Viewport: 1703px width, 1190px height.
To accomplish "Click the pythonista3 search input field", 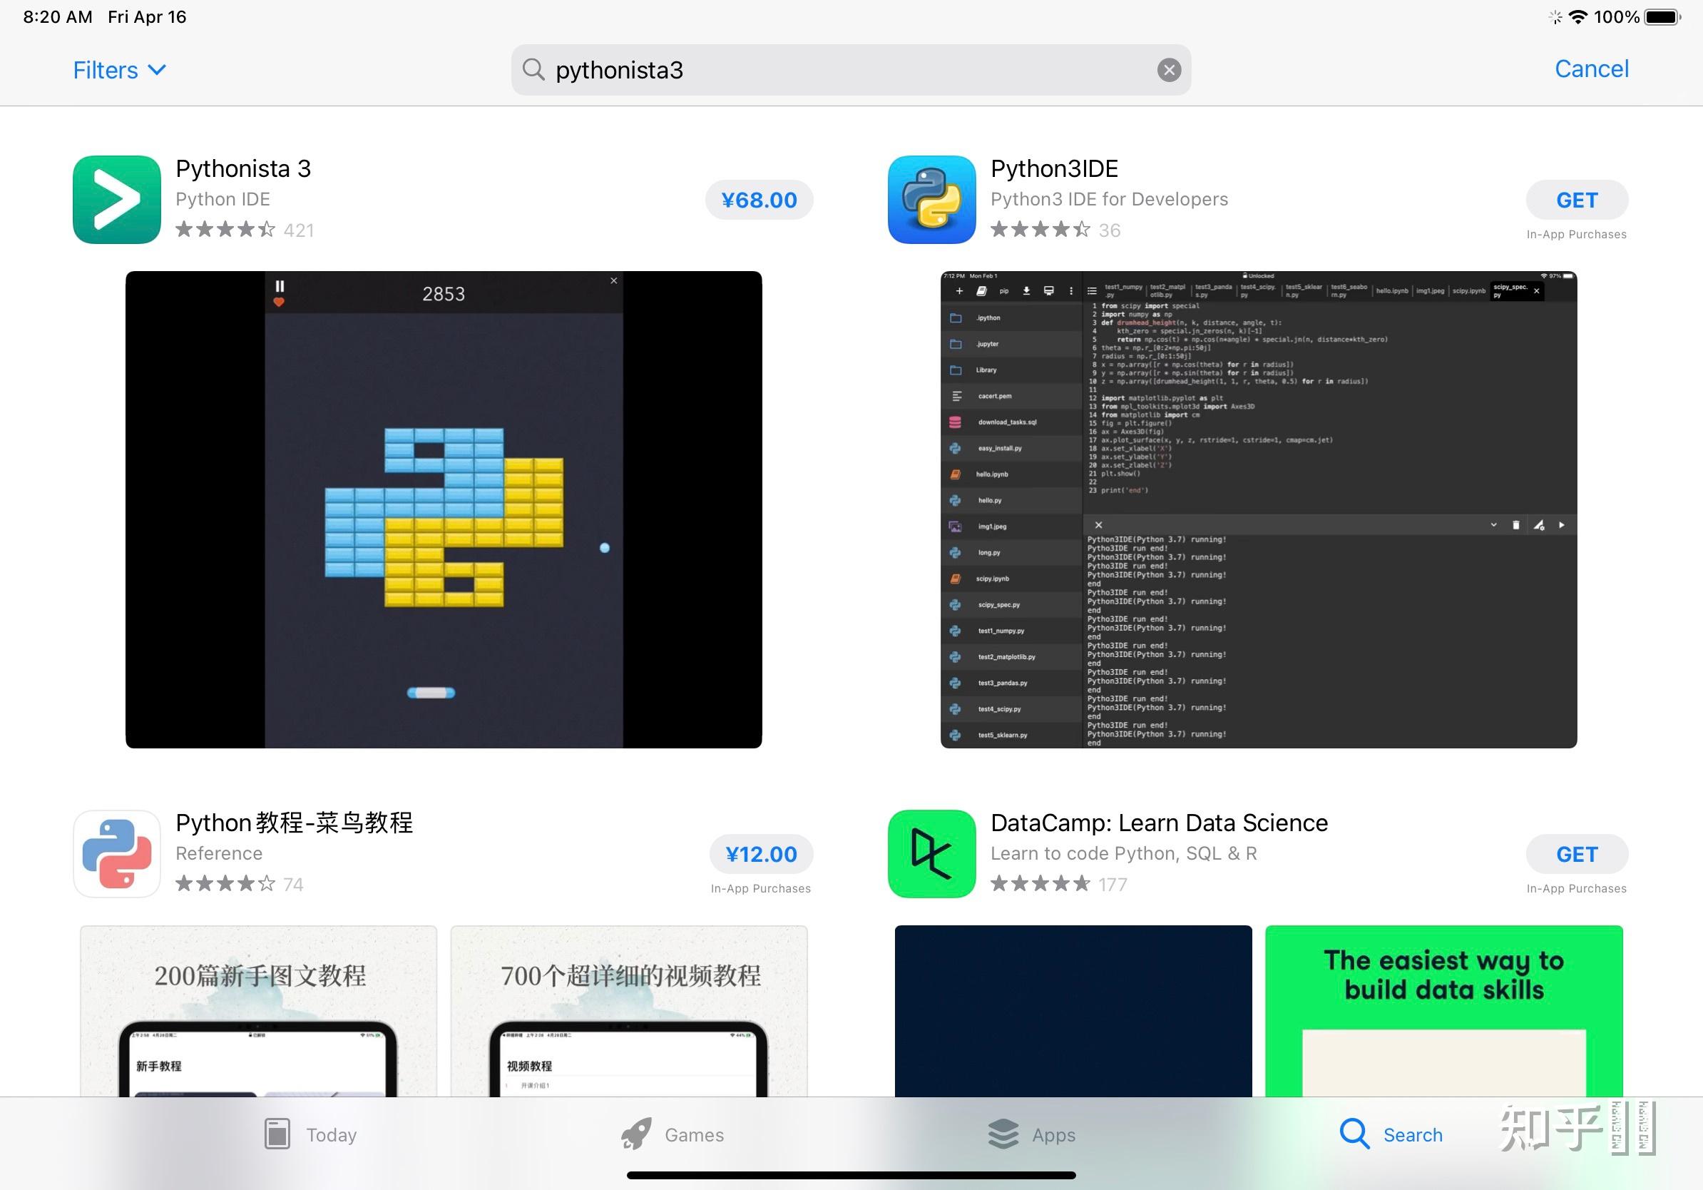I will tap(846, 70).
